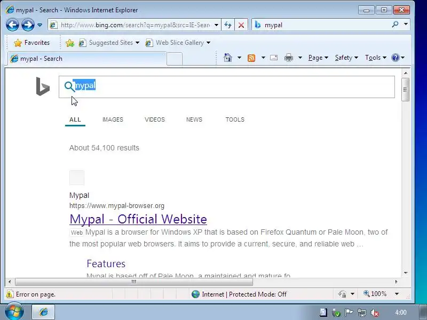Click About 54,100 results text

104,148
